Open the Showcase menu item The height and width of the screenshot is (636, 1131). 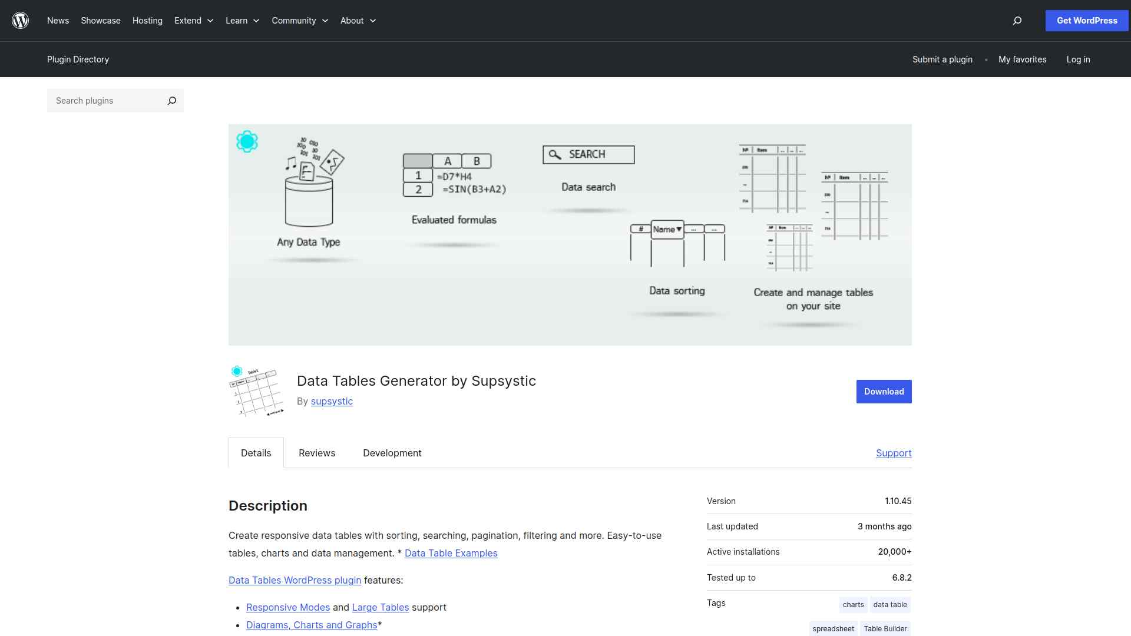click(101, 21)
